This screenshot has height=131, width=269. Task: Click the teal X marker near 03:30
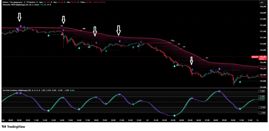click(x=177, y=65)
